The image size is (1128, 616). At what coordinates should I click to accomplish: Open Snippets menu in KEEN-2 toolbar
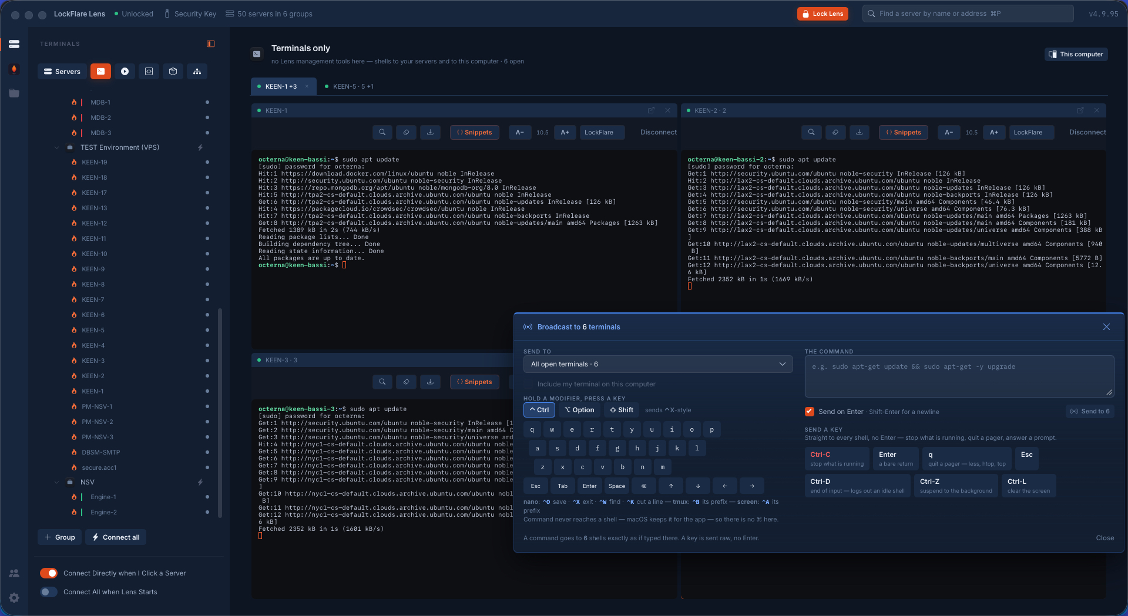[904, 133]
